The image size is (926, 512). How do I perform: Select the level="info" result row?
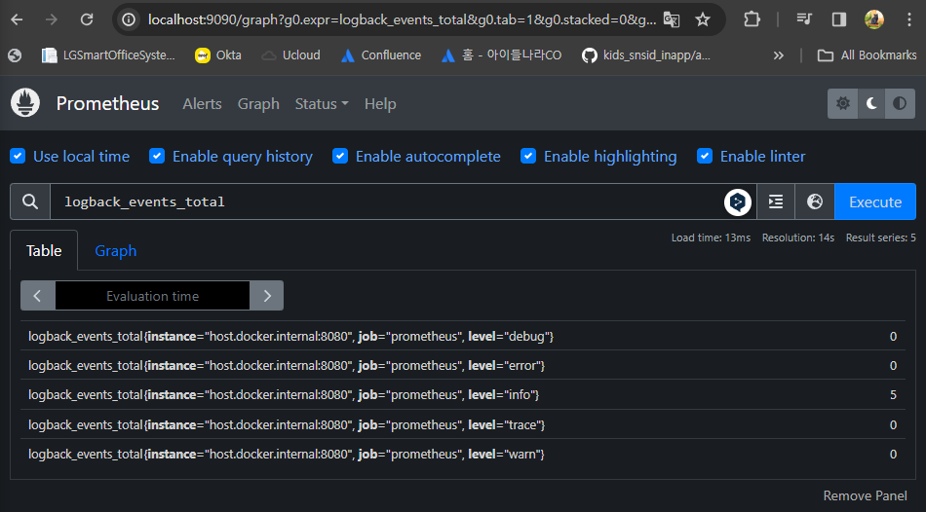pos(462,394)
